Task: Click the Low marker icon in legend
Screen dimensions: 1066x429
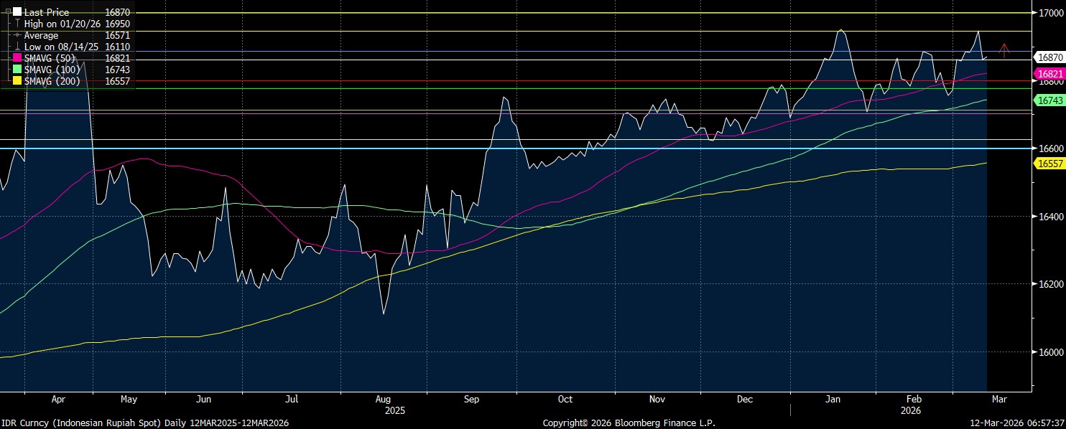Action: tap(17, 47)
